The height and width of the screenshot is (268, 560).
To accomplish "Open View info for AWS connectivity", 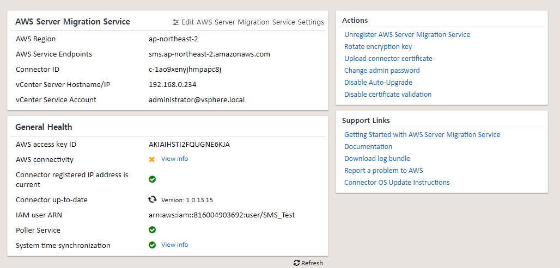I will 175,159.
